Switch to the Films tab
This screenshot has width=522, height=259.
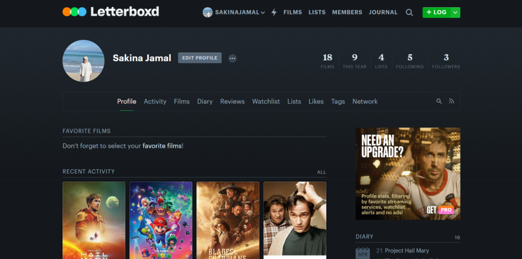point(182,101)
